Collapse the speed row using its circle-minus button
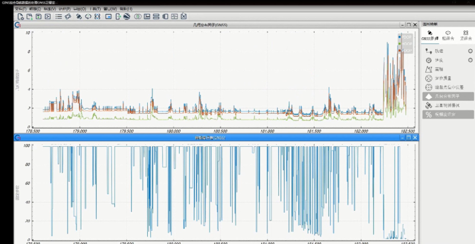 [470, 60]
